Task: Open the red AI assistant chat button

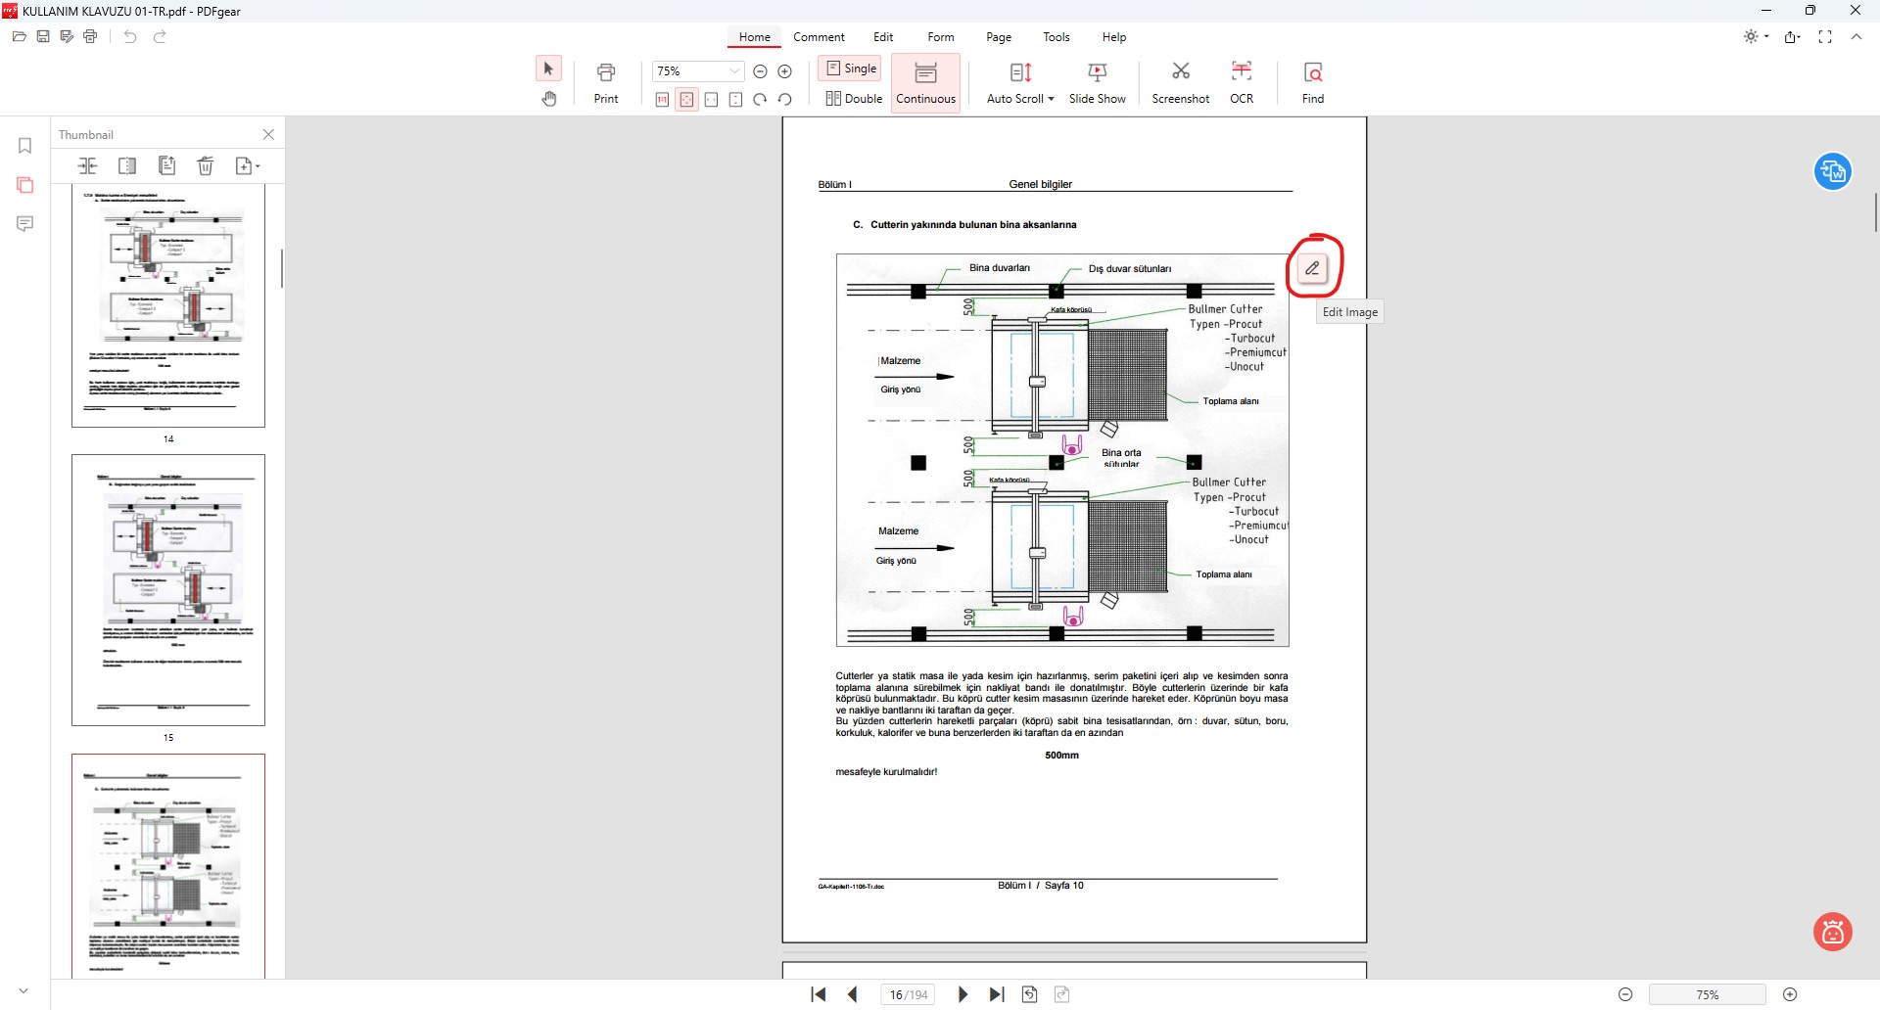Action: [1833, 932]
